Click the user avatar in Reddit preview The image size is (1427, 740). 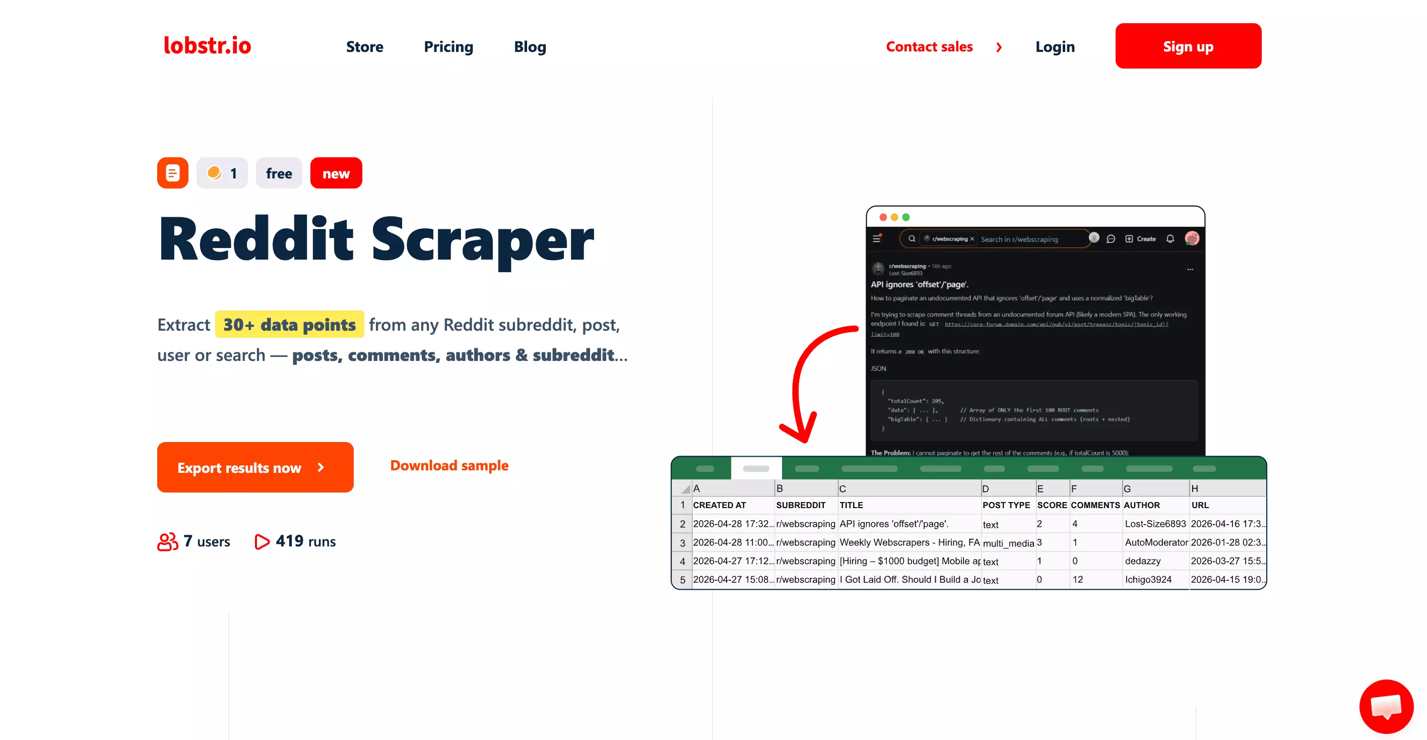tap(1192, 238)
